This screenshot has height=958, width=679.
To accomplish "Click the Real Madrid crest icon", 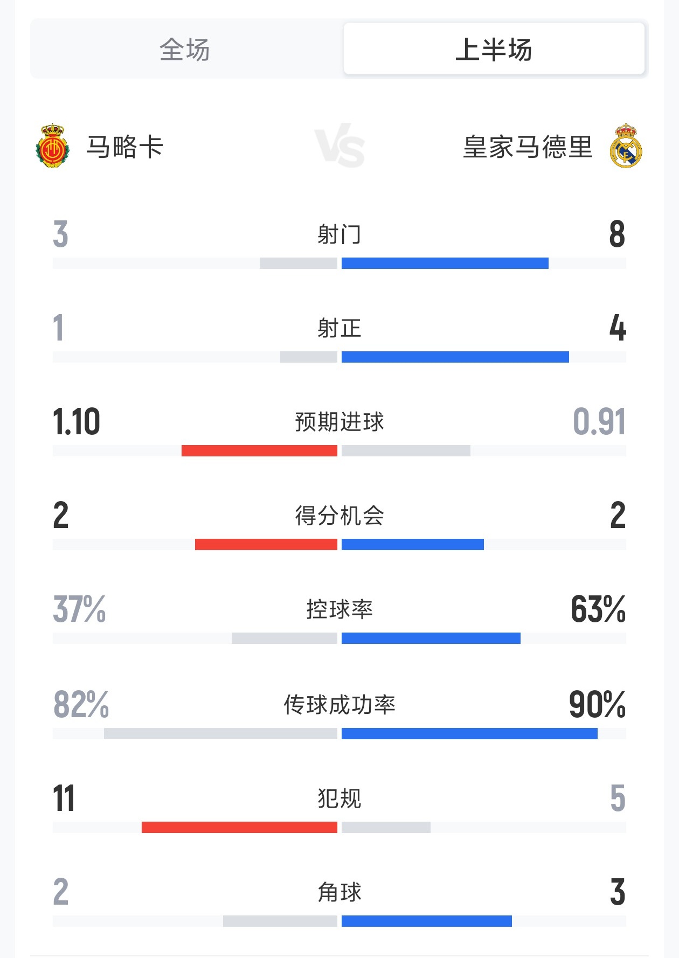I will 626,146.
